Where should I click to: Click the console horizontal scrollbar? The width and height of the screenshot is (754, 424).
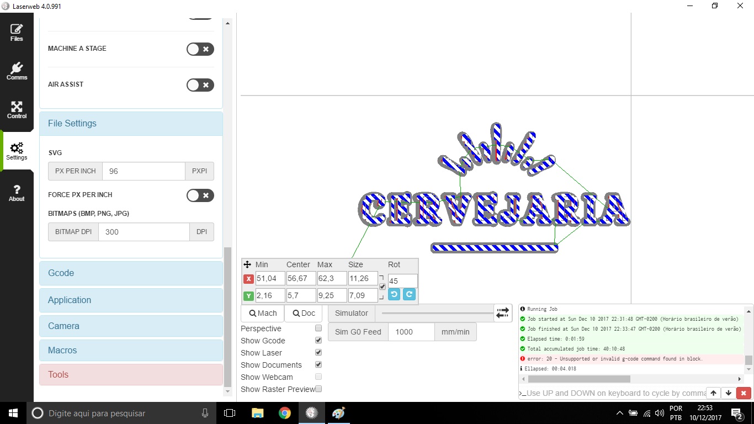click(579, 379)
